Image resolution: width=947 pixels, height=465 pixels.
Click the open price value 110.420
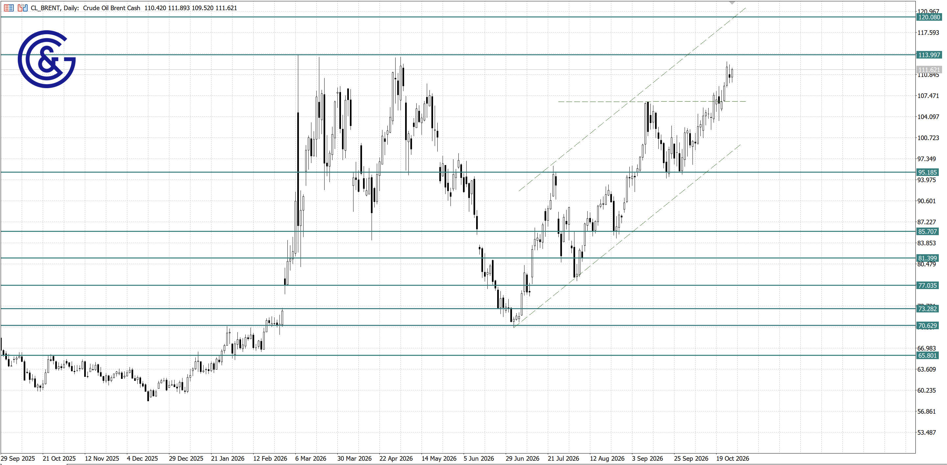pyautogui.click(x=156, y=8)
